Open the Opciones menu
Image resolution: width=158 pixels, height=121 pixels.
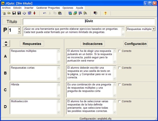pos(68,8)
